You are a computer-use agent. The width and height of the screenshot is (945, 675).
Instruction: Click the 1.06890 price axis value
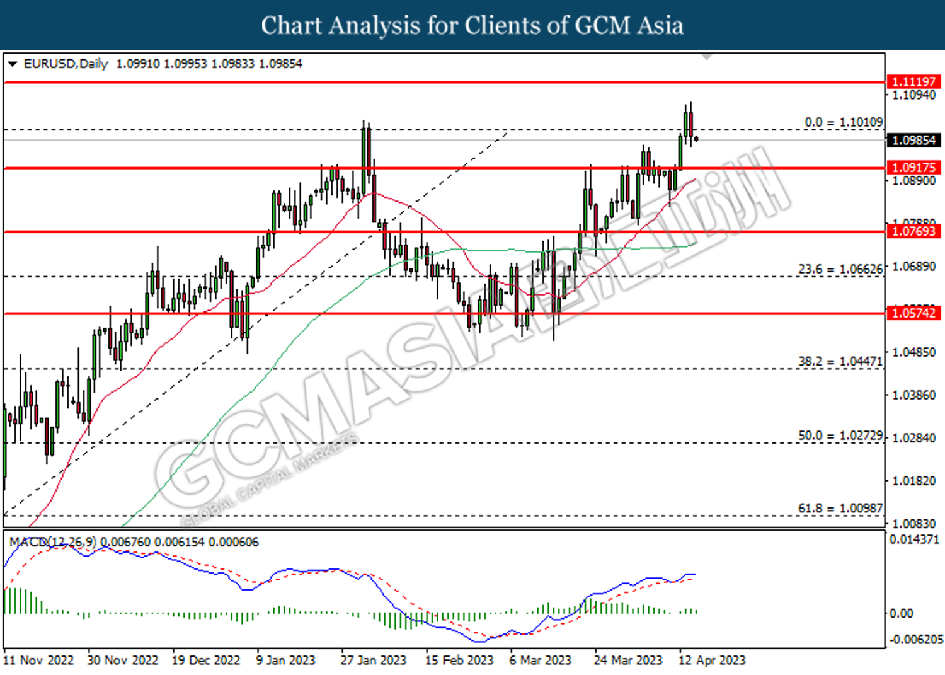click(x=914, y=267)
